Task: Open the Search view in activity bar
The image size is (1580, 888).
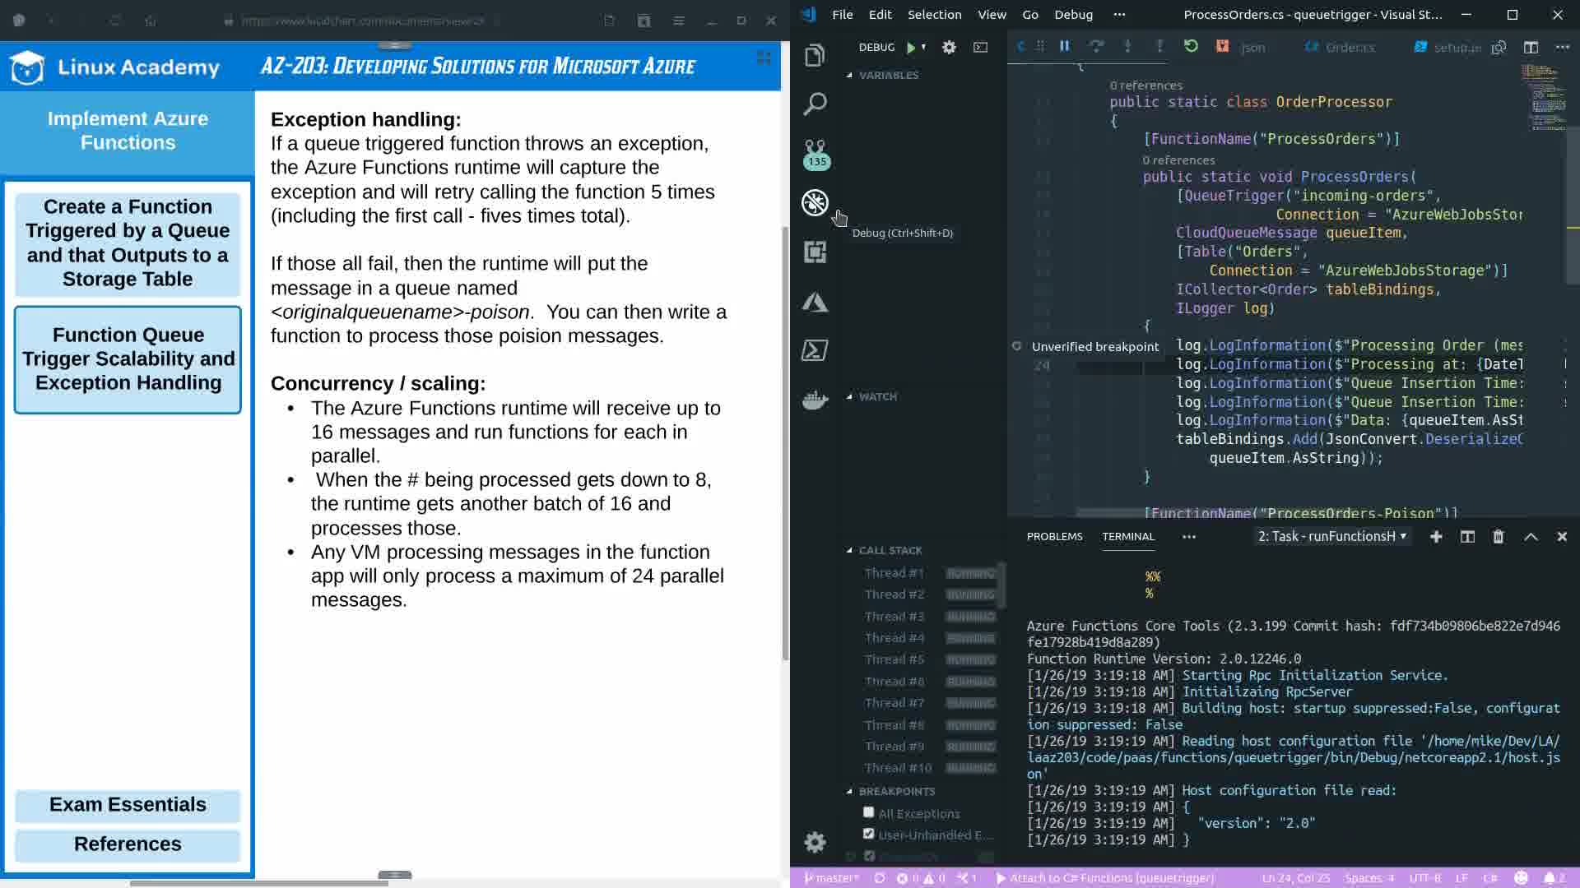Action: (815, 104)
